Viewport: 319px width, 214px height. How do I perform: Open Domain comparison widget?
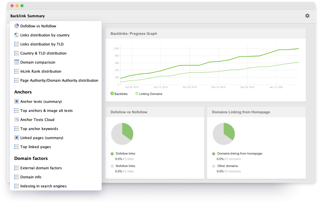point(38,62)
